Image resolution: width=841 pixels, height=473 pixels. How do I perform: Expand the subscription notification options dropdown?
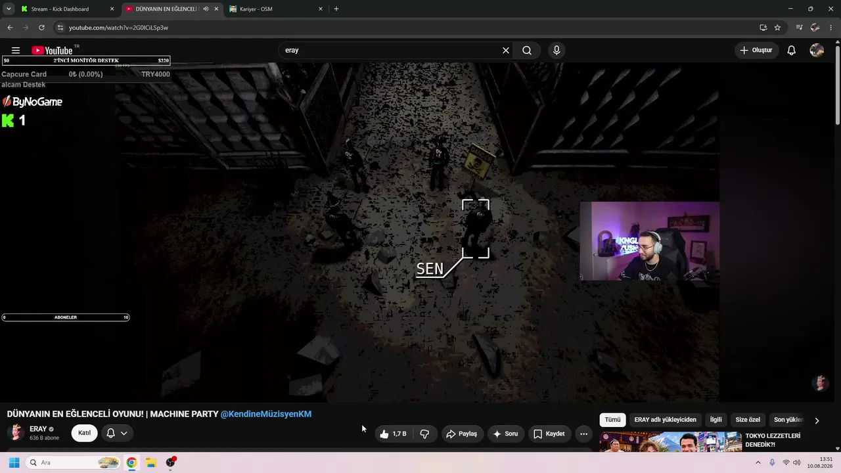coord(117,433)
